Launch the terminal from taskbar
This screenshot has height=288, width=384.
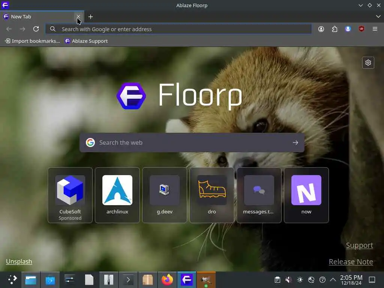tap(128, 280)
